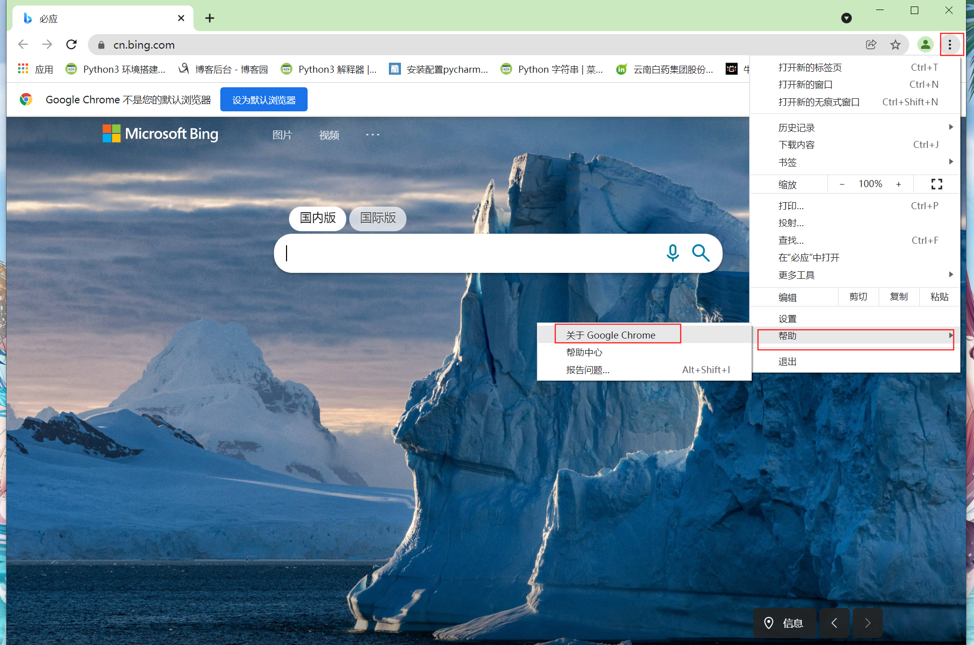Viewport: 974px width, 645px height.
Task: Click the 设为默认浏览器 button
Action: pyautogui.click(x=263, y=100)
